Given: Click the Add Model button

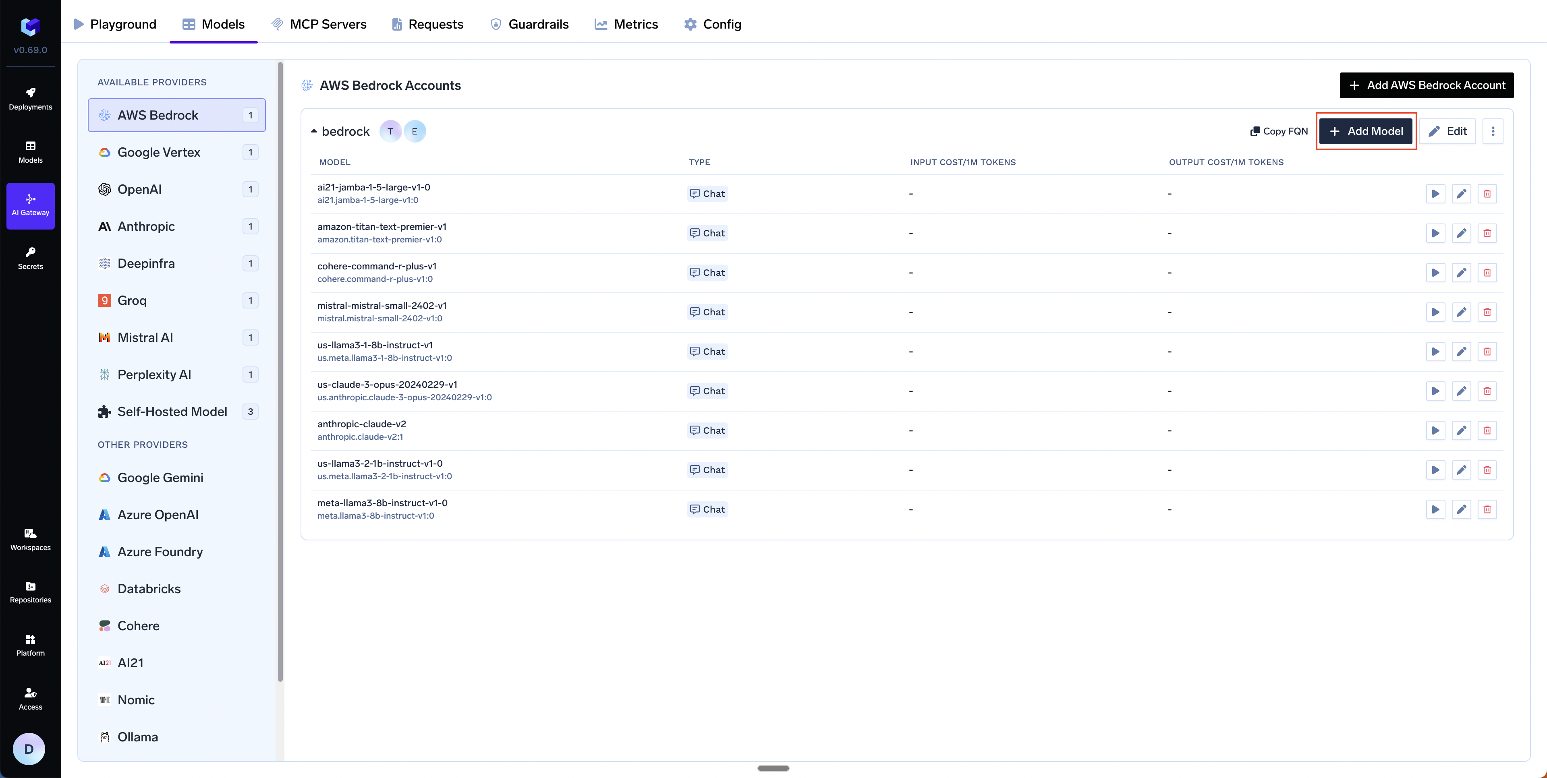Looking at the screenshot, I should tap(1366, 131).
